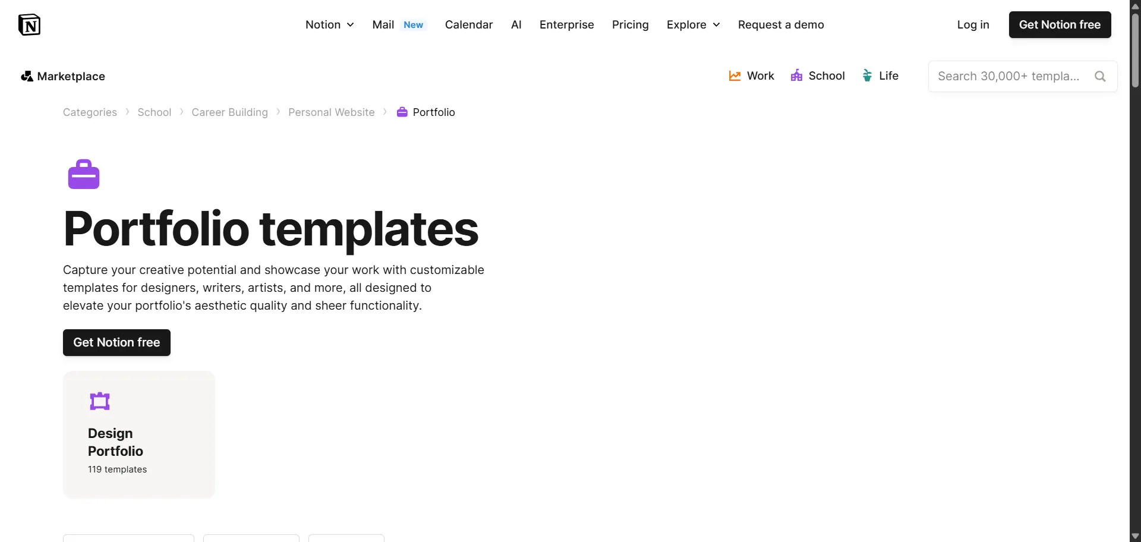Focus the Search 30,000+ templates field
Screen dimensions: 1141x542
click(x=1023, y=76)
